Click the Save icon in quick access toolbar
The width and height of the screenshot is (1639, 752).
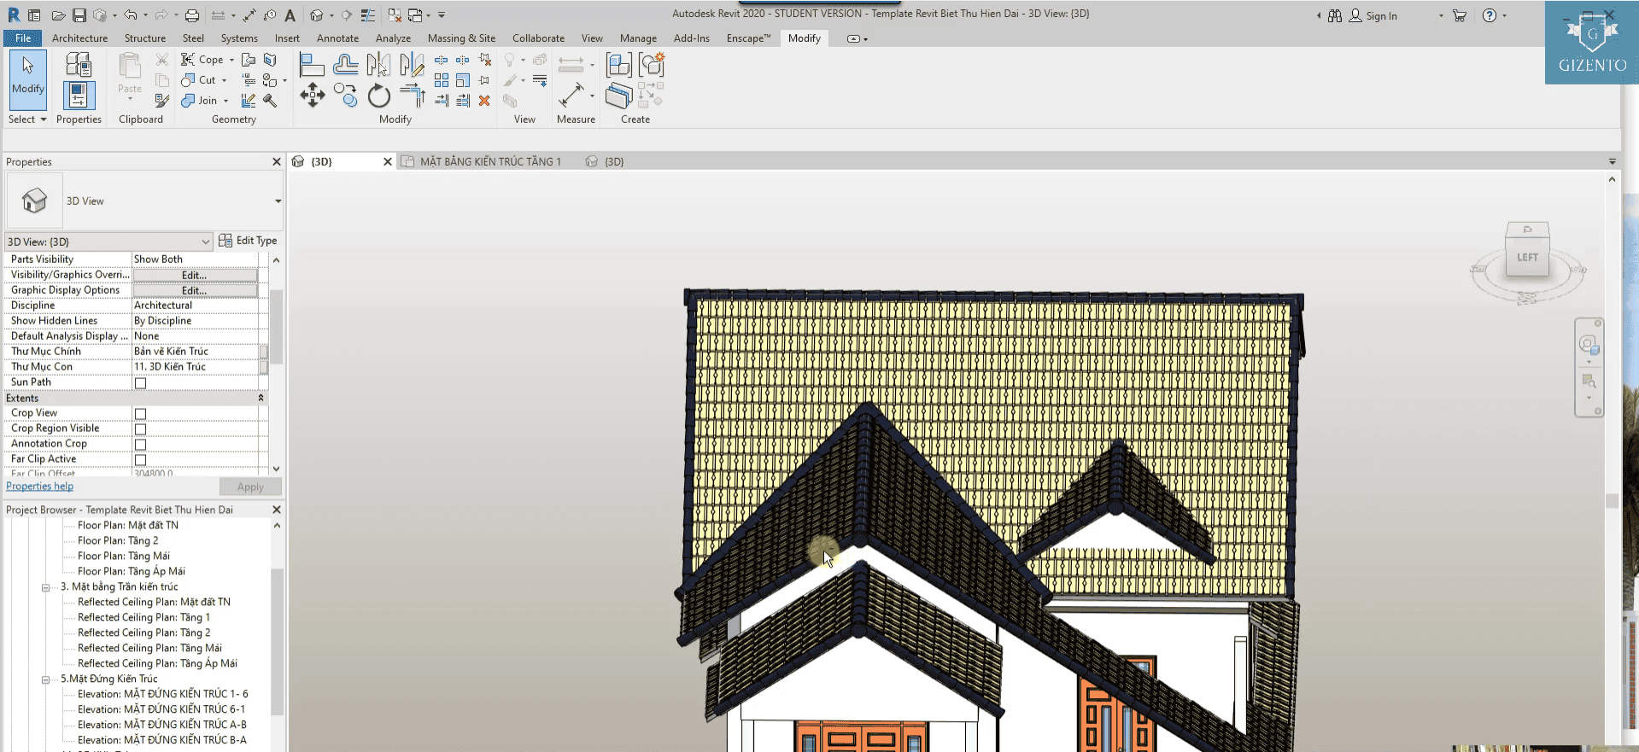coord(79,15)
